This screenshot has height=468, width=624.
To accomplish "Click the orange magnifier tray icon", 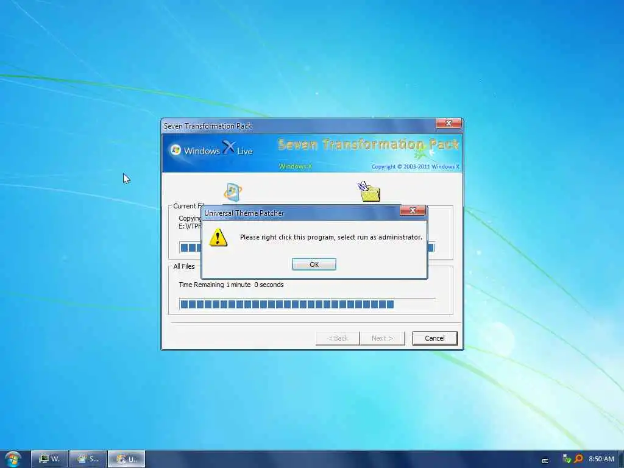I will coord(579,459).
